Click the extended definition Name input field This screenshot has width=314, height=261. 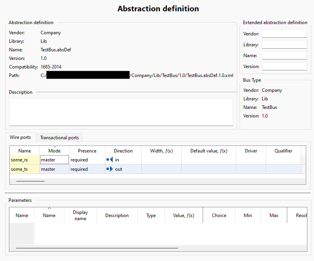tap(284, 55)
